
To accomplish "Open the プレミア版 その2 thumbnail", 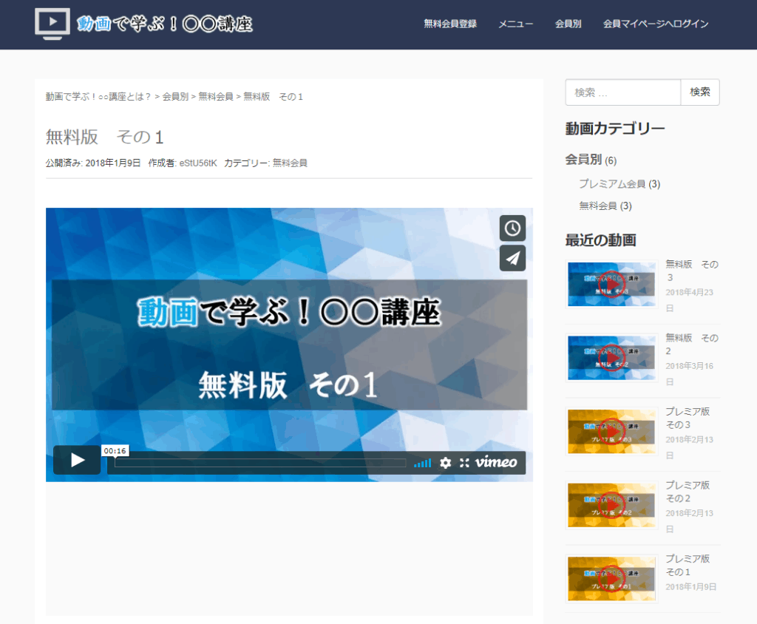I will pyautogui.click(x=611, y=505).
